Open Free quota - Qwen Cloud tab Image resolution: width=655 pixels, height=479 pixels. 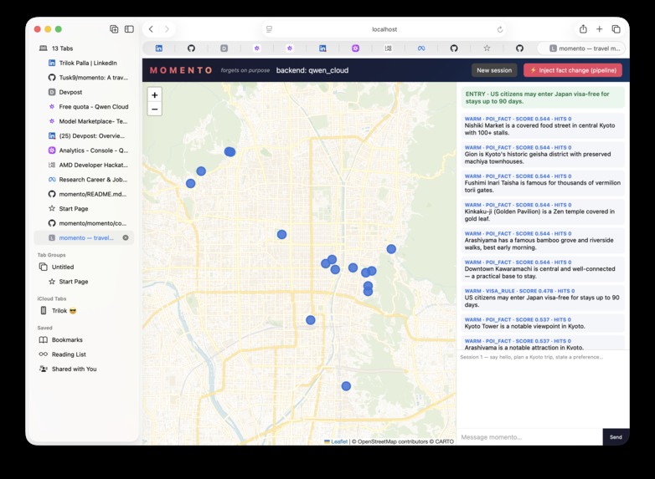(x=84, y=107)
